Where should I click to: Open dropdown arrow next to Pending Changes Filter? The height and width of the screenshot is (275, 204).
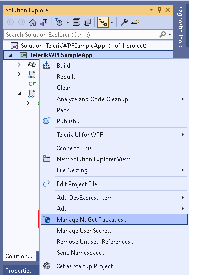point(68,22)
